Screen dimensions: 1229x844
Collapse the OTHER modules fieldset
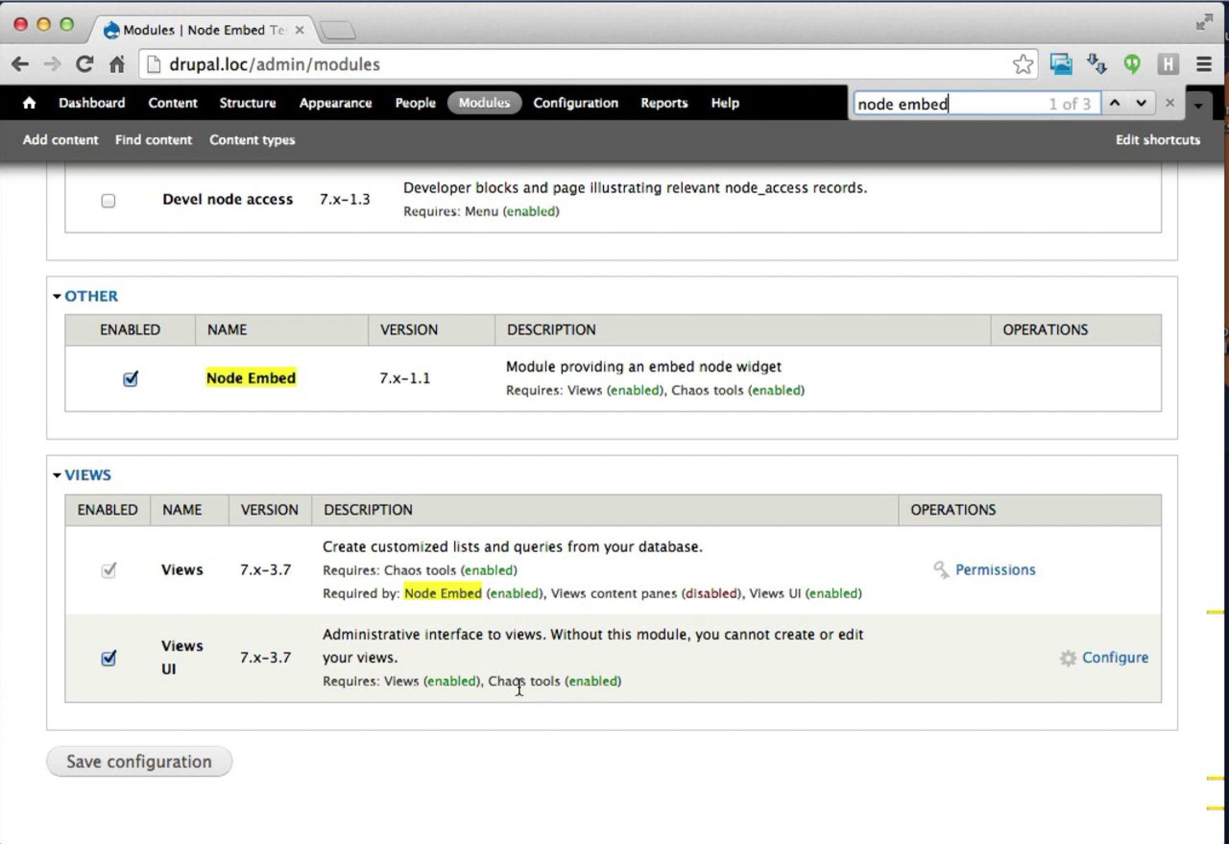click(x=91, y=296)
